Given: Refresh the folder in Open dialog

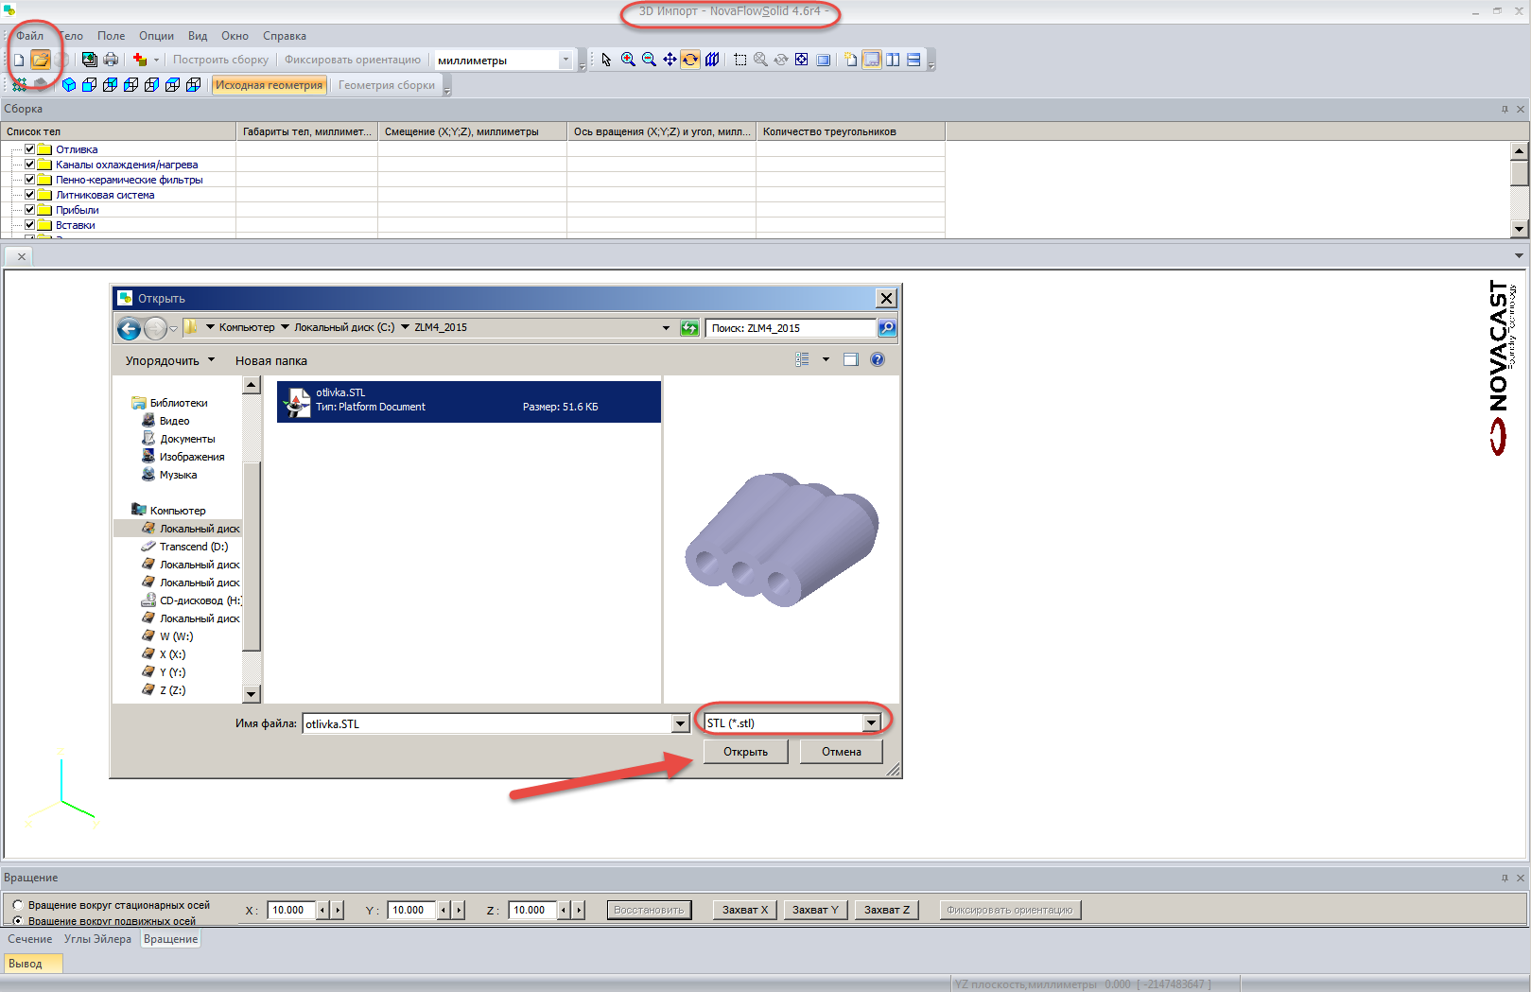Looking at the screenshot, I should pyautogui.click(x=689, y=328).
